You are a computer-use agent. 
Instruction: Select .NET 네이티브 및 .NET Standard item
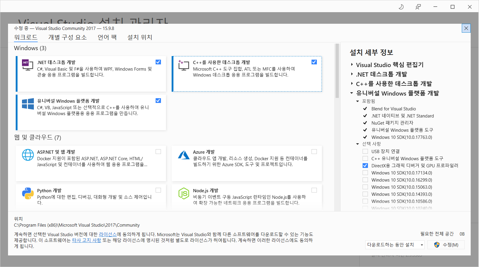coord(403,116)
